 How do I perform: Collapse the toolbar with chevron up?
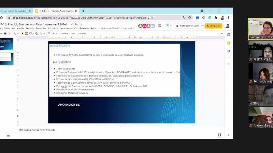pyautogui.click(x=222, y=33)
